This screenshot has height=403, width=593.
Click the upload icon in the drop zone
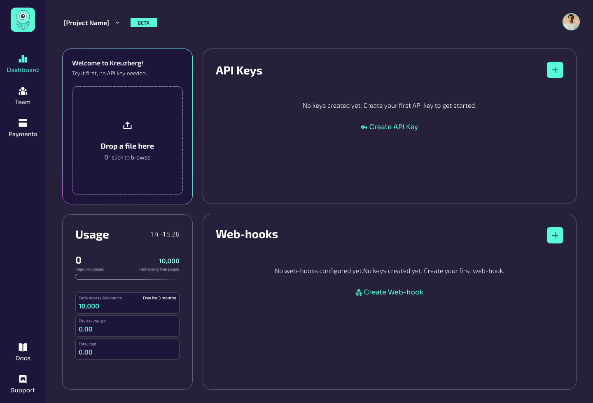127,125
